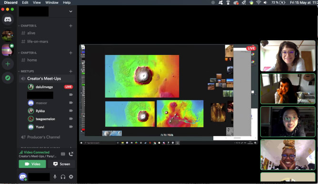Open macOS volume control in menu bar
The height and width of the screenshot is (184, 318).
(x=265, y=3)
